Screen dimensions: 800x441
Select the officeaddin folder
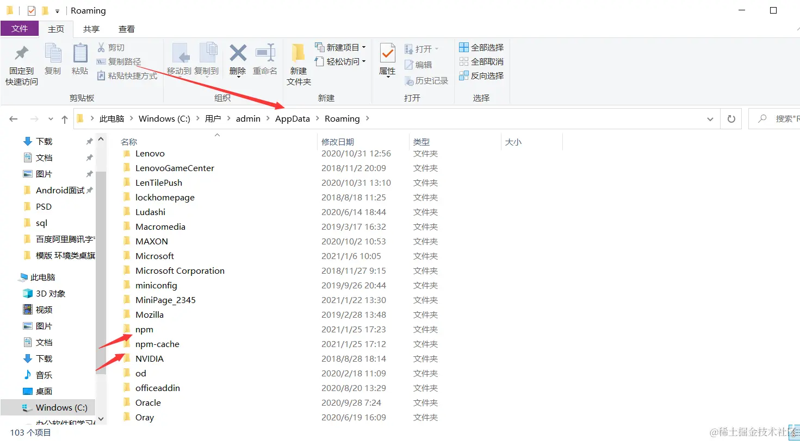(x=158, y=388)
